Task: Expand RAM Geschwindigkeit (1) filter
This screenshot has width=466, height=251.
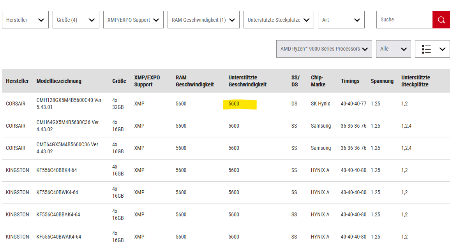Action: pyautogui.click(x=203, y=20)
